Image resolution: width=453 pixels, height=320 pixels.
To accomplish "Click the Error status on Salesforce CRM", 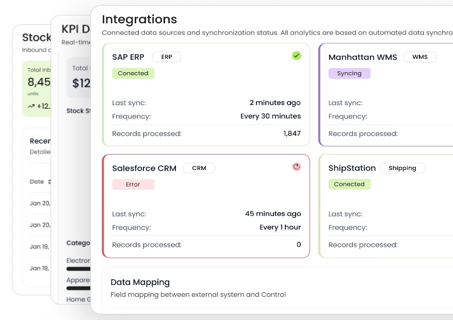I will [133, 184].
